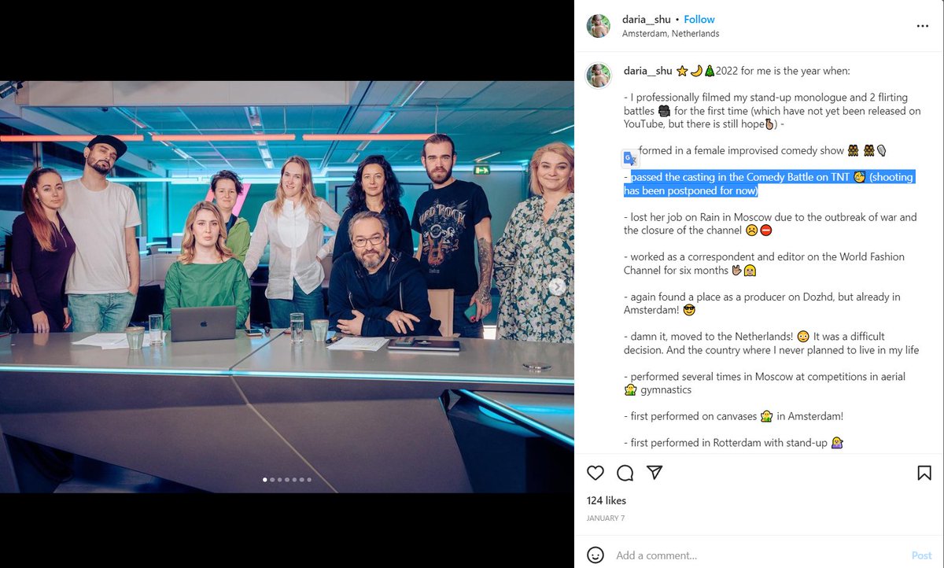The width and height of the screenshot is (944, 568).
Task: Click the Post comment button
Action: coord(922,555)
